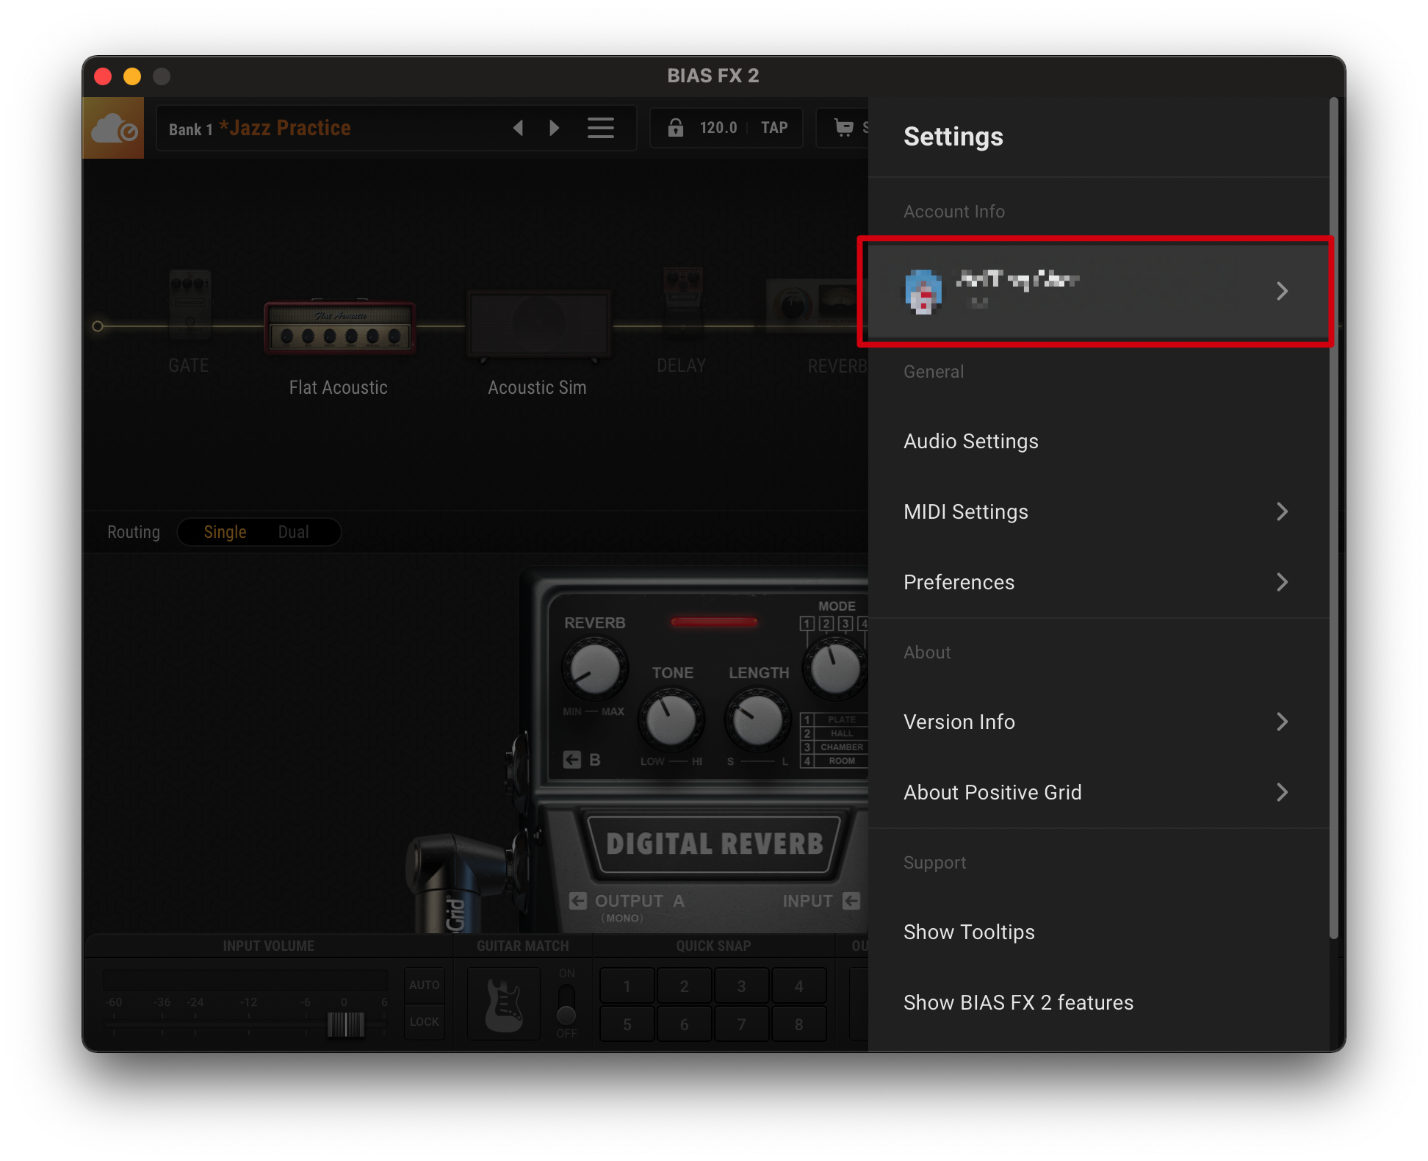The height and width of the screenshot is (1161, 1428).
Task: Toggle Guitar Match on/off switch
Action: pos(566,1004)
